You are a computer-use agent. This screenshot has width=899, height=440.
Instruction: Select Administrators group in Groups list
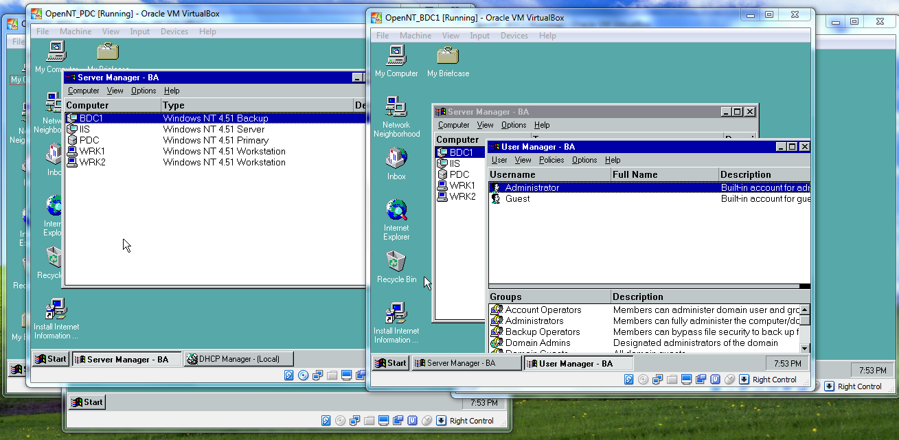click(x=534, y=321)
